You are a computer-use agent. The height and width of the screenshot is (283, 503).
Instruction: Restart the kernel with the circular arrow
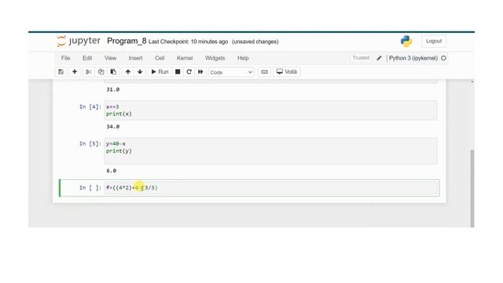[189, 72]
